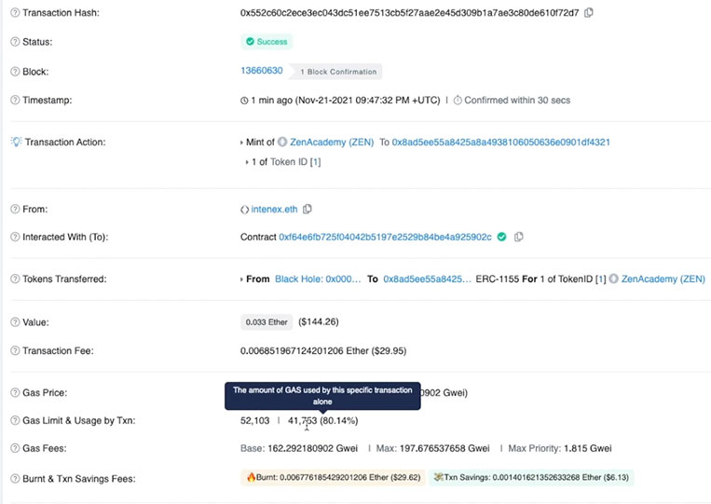Open Black Hole: 0x000... address
711x504 pixels.
pos(318,279)
